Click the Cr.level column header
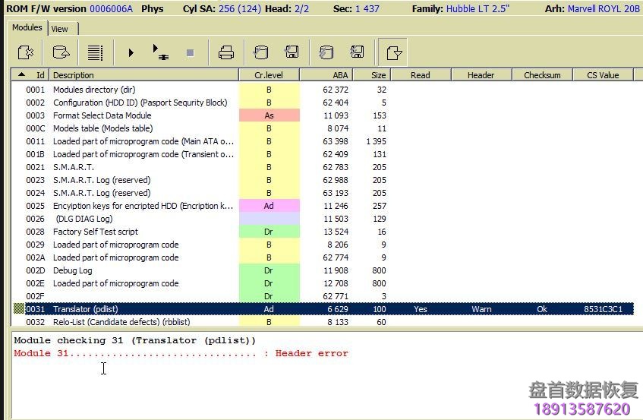This screenshot has height=420, width=643. 269,75
